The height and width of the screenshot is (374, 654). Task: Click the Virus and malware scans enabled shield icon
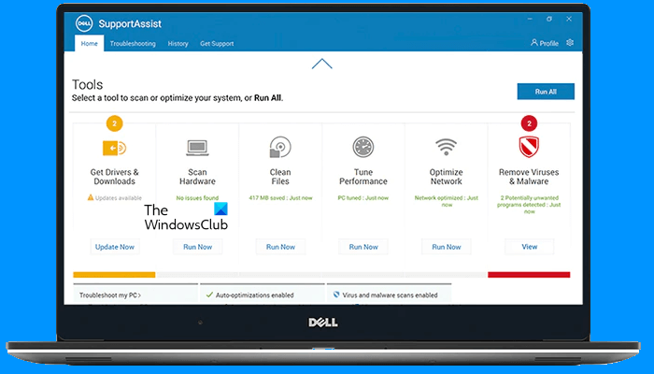pyautogui.click(x=336, y=295)
